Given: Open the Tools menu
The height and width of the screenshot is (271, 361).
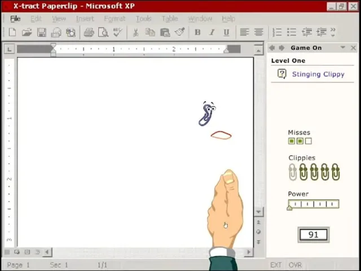Looking at the screenshot, I should point(143,19).
